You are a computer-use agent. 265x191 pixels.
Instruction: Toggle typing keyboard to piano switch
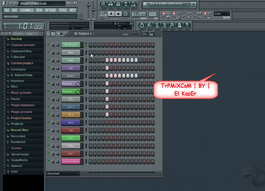(x=164, y=13)
